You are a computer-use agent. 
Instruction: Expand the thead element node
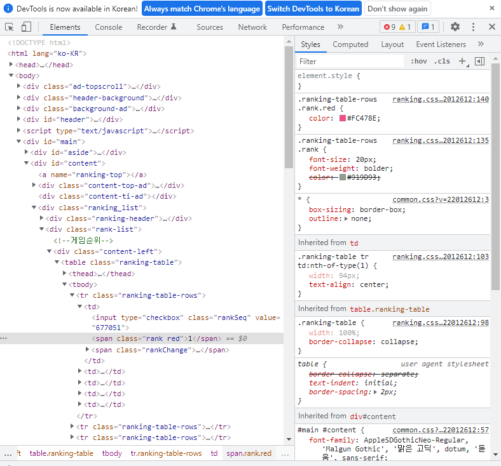(65, 273)
